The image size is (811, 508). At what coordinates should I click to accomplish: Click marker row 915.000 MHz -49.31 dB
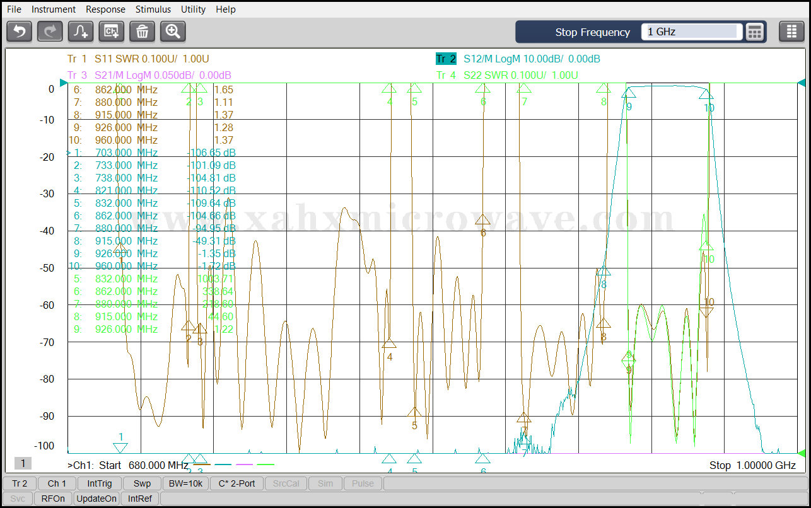(153, 241)
